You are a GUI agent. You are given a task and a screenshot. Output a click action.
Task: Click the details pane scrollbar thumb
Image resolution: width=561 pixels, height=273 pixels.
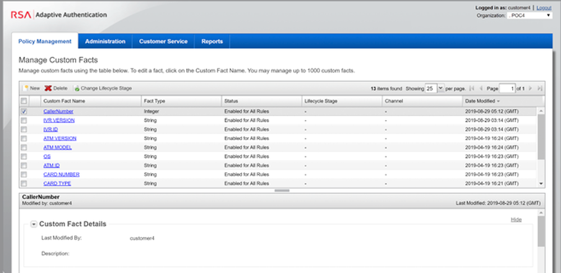pyautogui.click(x=541, y=232)
